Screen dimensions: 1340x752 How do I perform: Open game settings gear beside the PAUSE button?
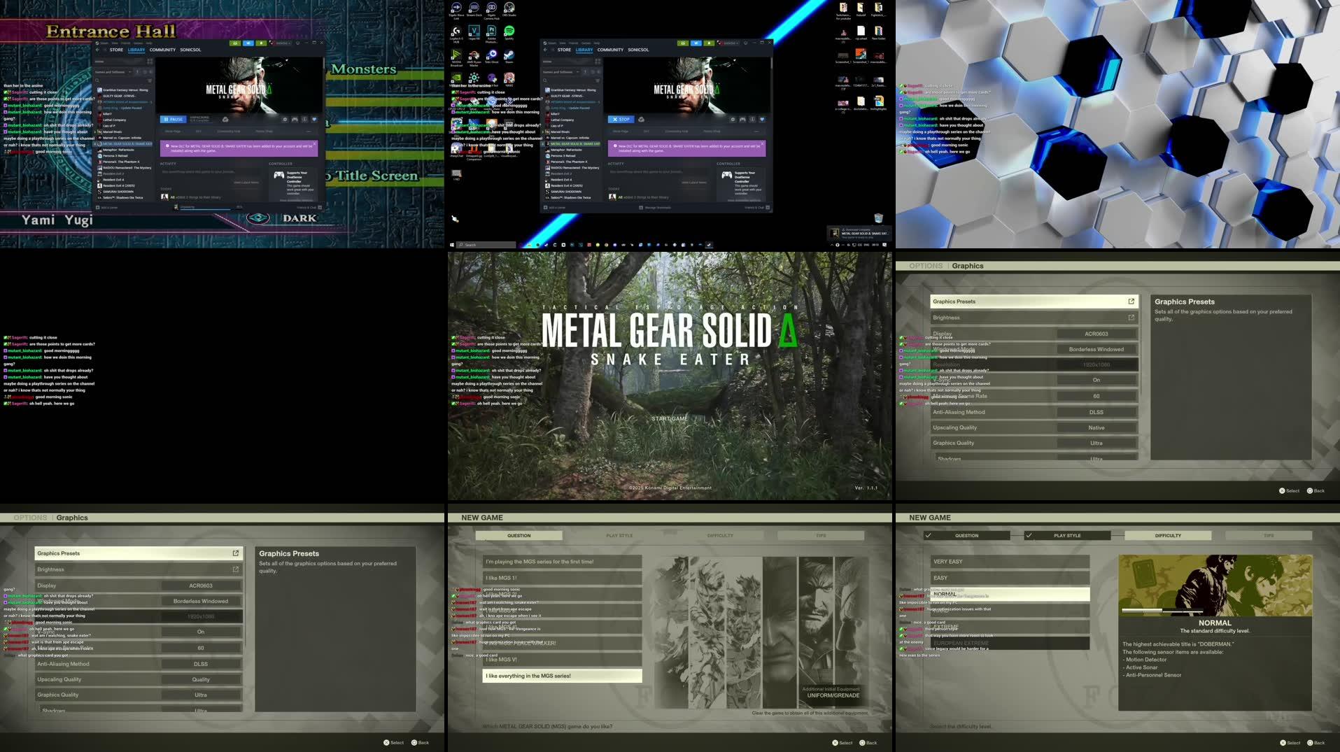point(285,119)
